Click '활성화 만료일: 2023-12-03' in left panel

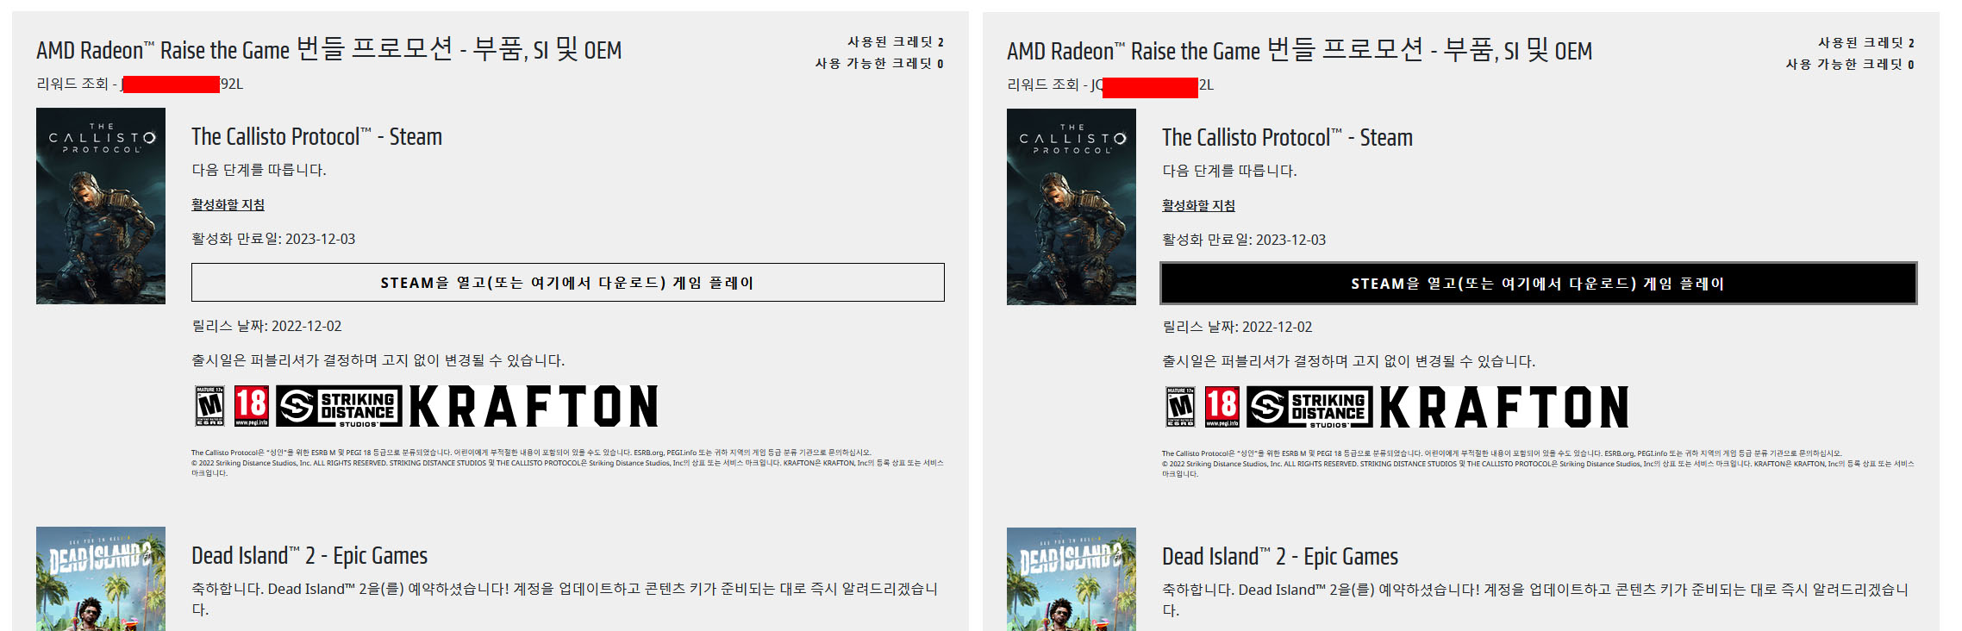pyautogui.click(x=273, y=239)
